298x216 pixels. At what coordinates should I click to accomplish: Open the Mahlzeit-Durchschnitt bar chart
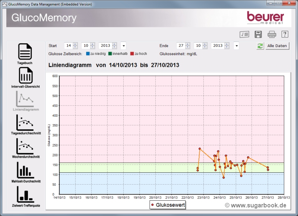[x=26, y=172]
